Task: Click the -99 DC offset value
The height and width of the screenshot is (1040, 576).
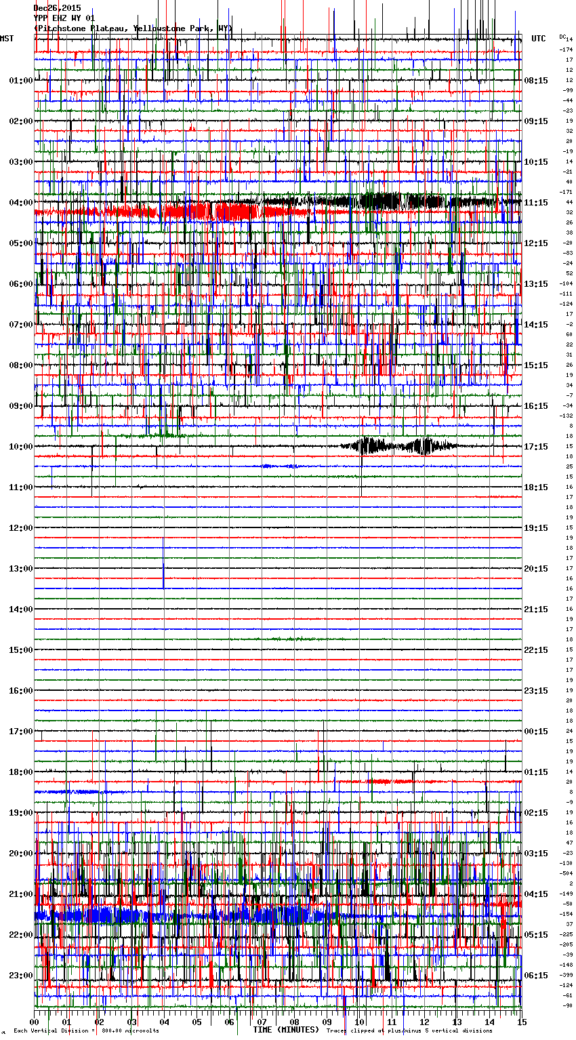Action: click(567, 91)
